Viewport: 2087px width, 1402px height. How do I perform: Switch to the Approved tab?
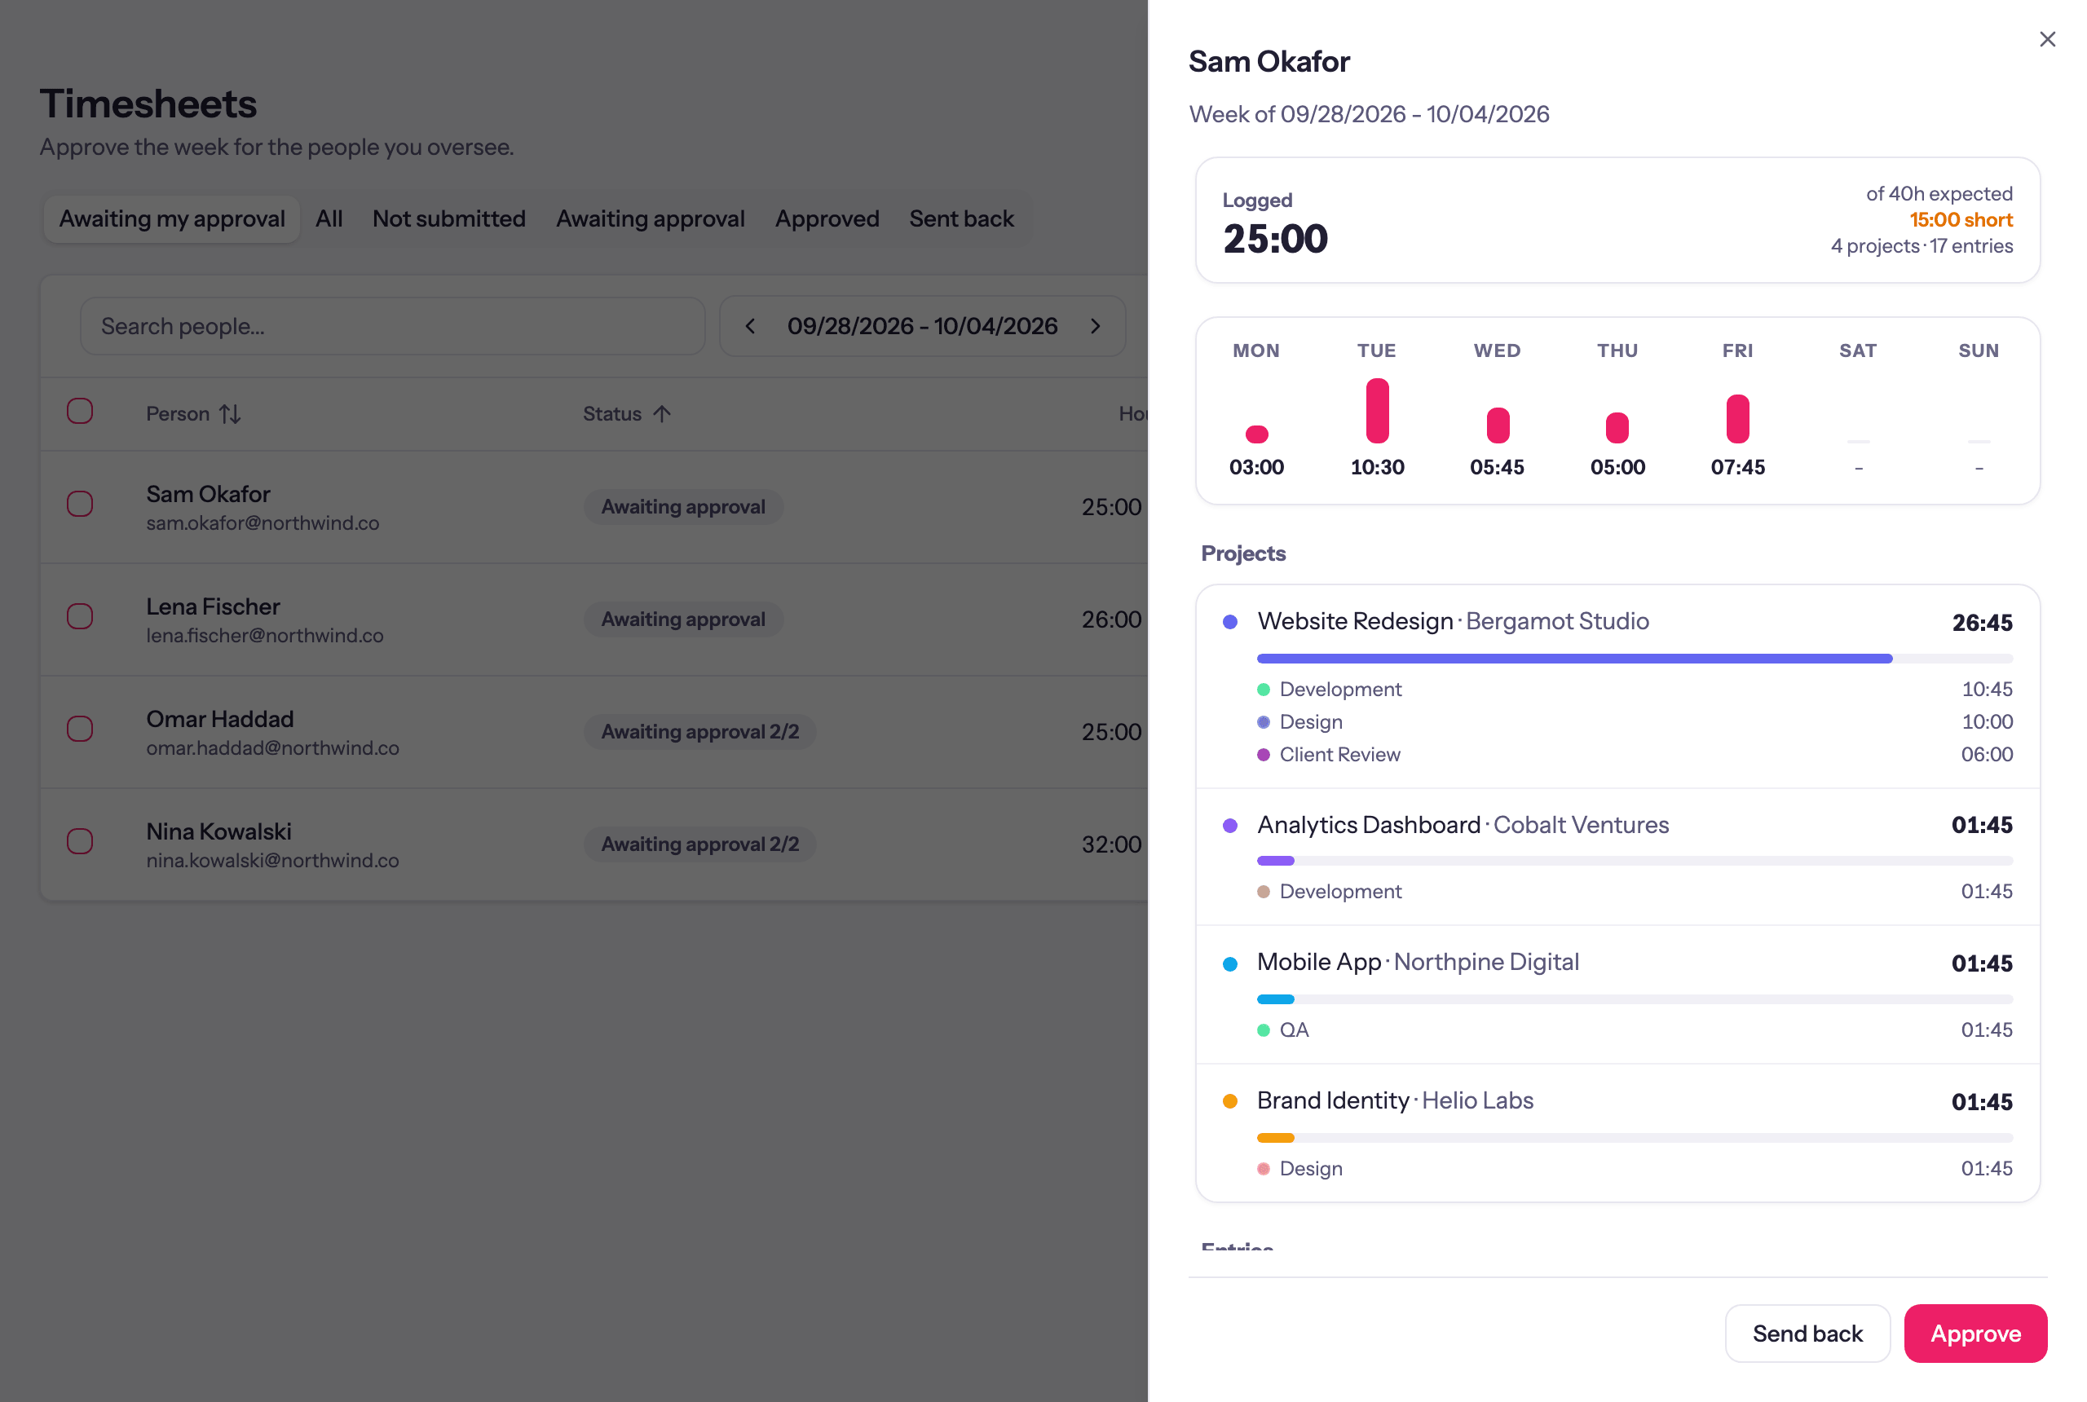pyautogui.click(x=827, y=219)
